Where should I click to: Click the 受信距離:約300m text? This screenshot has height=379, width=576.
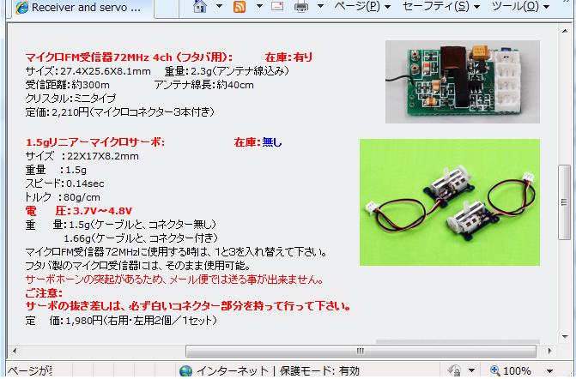coord(68,85)
